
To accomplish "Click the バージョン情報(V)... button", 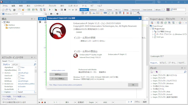I will pyautogui.click(x=58, y=79).
